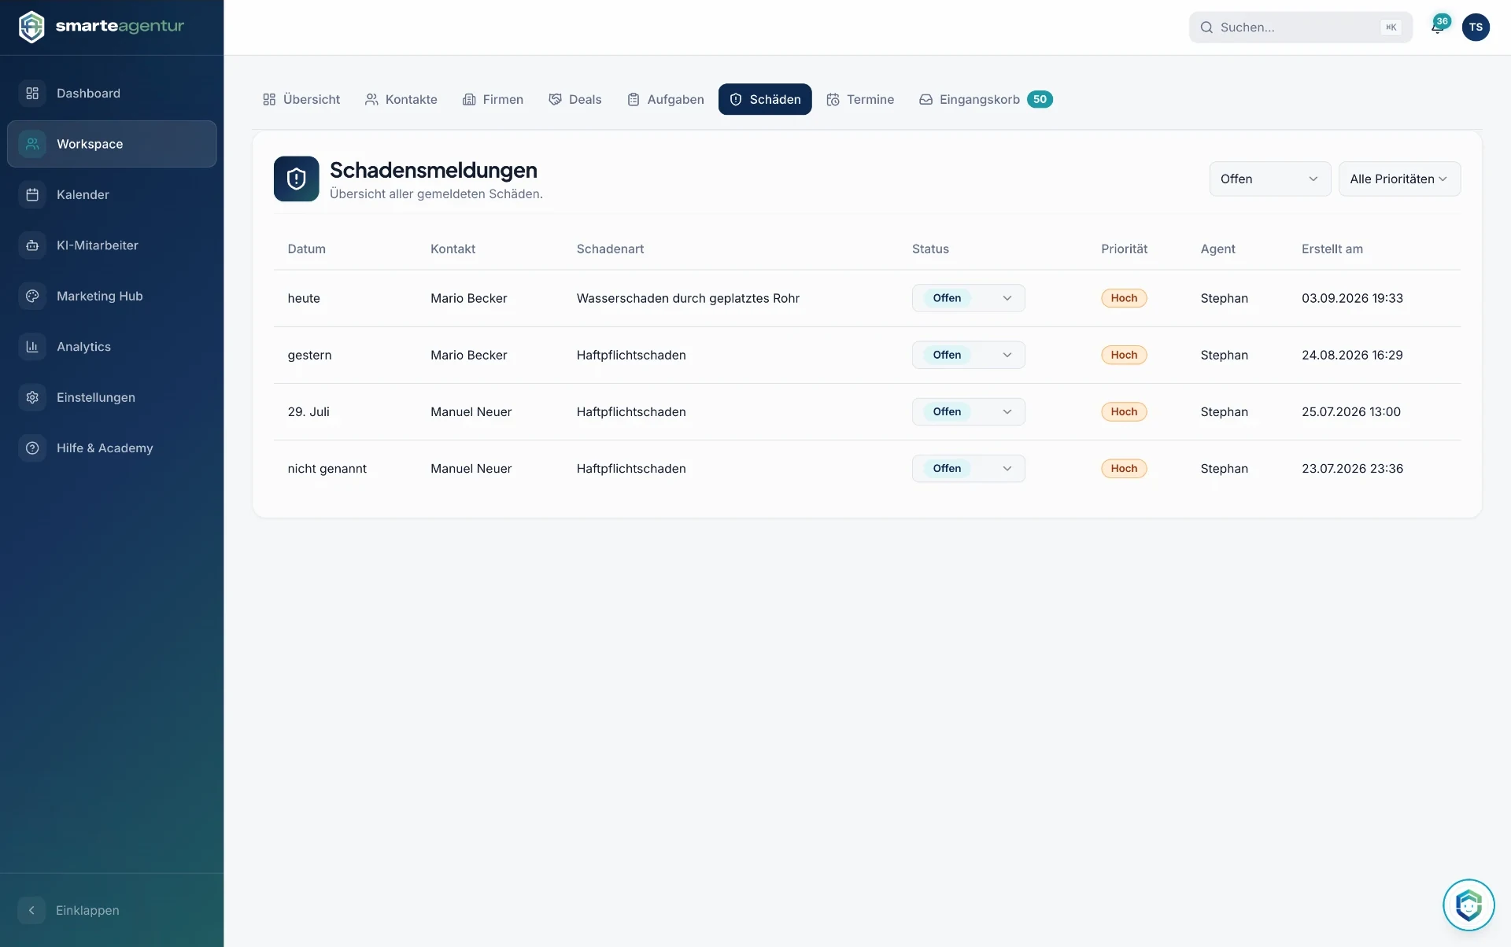This screenshot has width=1511, height=947.
Task: Open notifications bell with badge 36
Action: 1438,27
